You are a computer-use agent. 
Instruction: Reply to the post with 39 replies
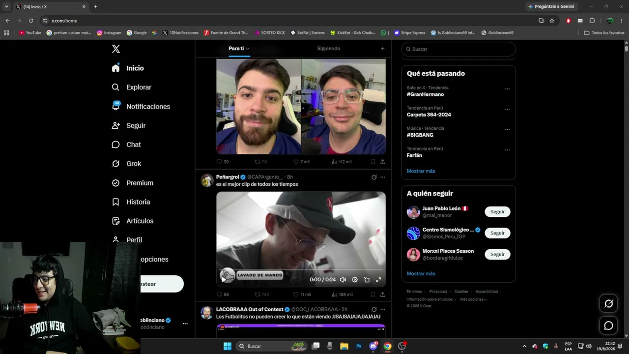click(x=223, y=162)
